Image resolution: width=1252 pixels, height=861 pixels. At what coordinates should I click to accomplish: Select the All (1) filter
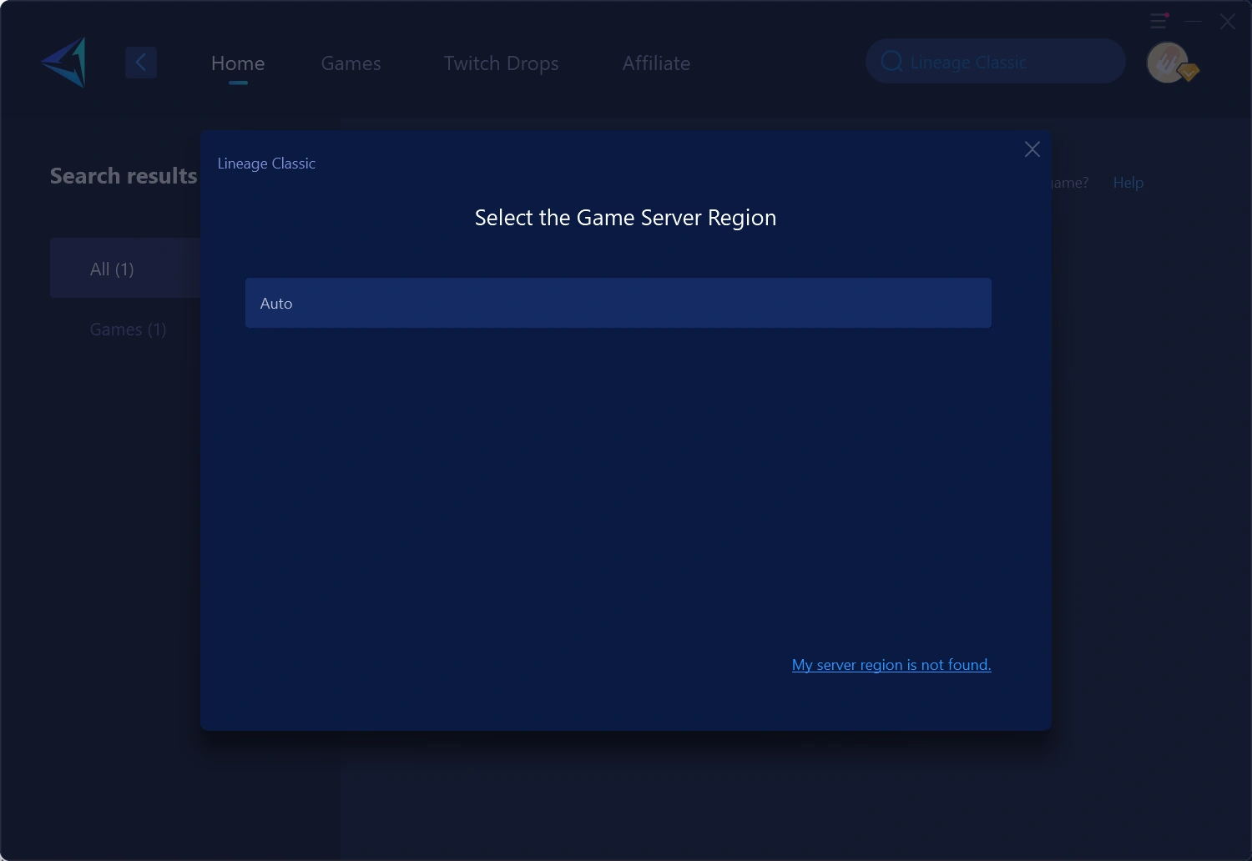113,268
